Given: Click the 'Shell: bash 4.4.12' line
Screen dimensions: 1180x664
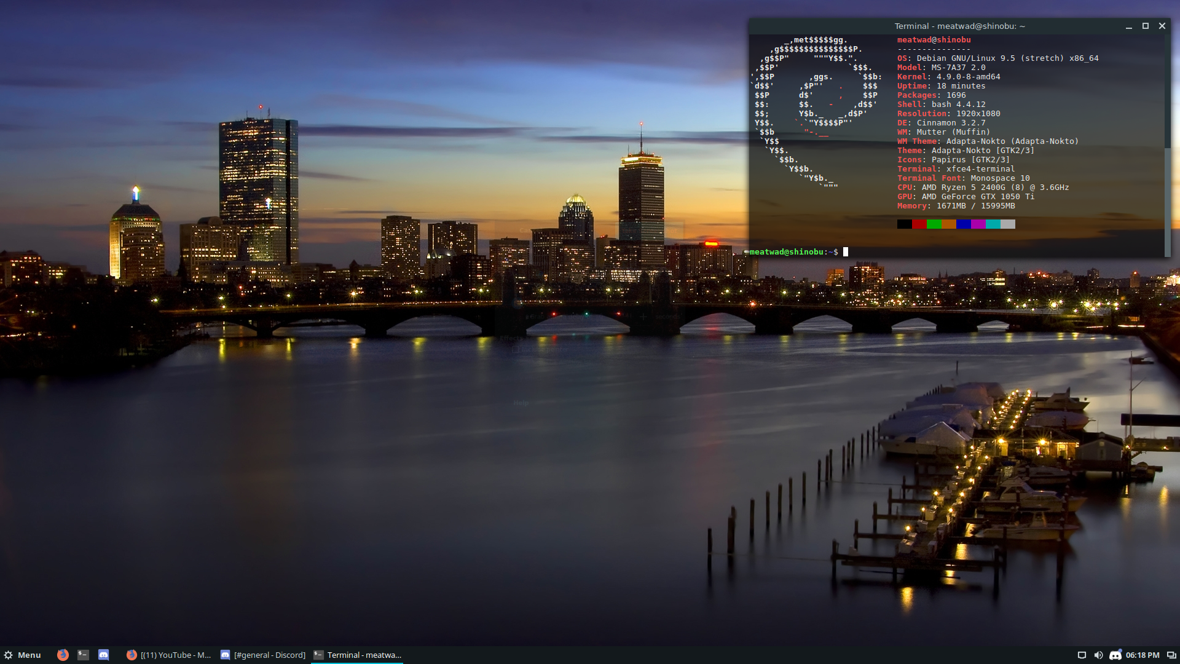Looking at the screenshot, I should [941, 105].
